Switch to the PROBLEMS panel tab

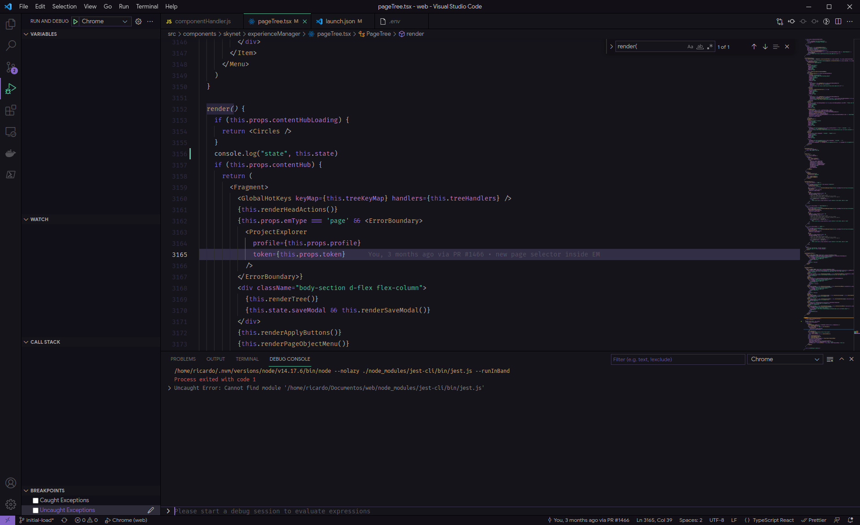pyautogui.click(x=183, y=359)
